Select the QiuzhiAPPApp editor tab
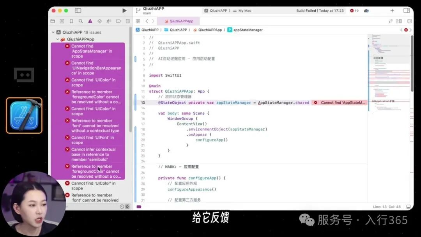This screenshot has height=237, width=421. coord(181,21)
